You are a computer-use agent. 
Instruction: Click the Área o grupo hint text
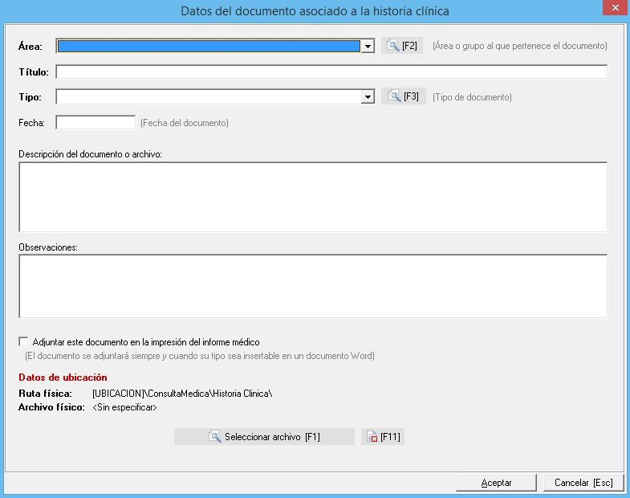point(520,46)
